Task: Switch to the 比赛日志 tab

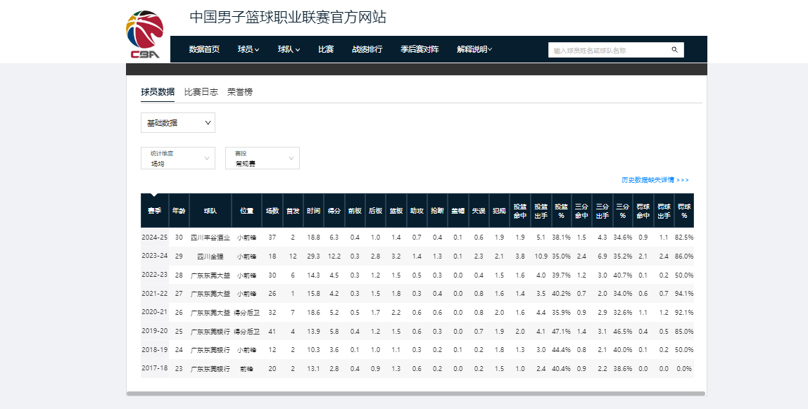Action: (201, 92)
